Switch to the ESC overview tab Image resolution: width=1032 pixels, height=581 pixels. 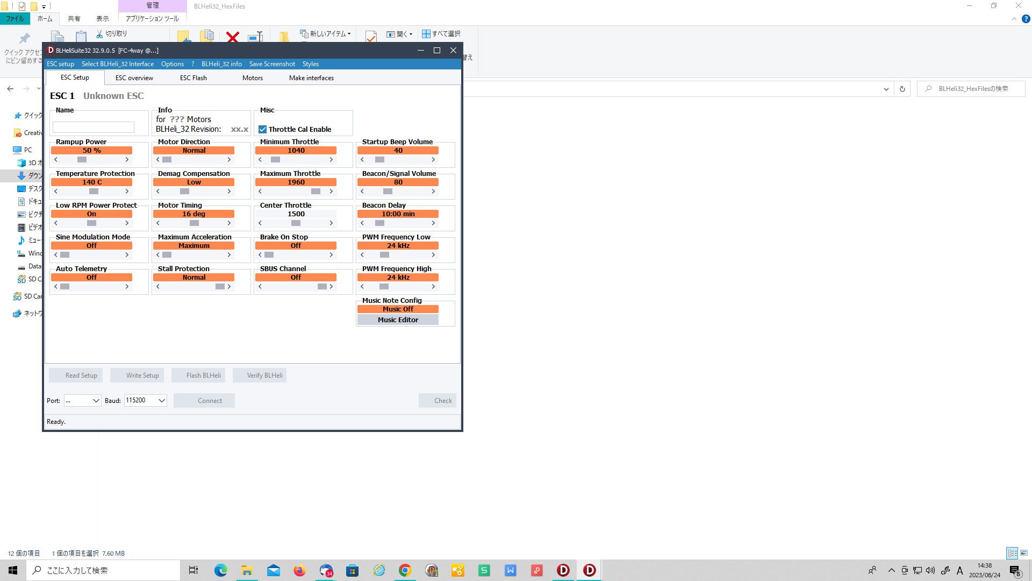tap(134, 78)
